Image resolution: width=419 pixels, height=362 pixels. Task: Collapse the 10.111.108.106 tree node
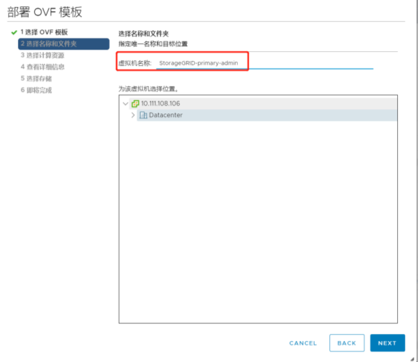click(125, 104)
